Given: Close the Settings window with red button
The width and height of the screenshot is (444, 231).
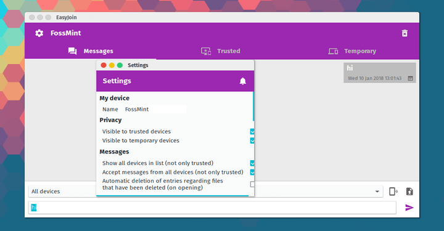Looking at the screenshot, I should [x=104, y=65].
